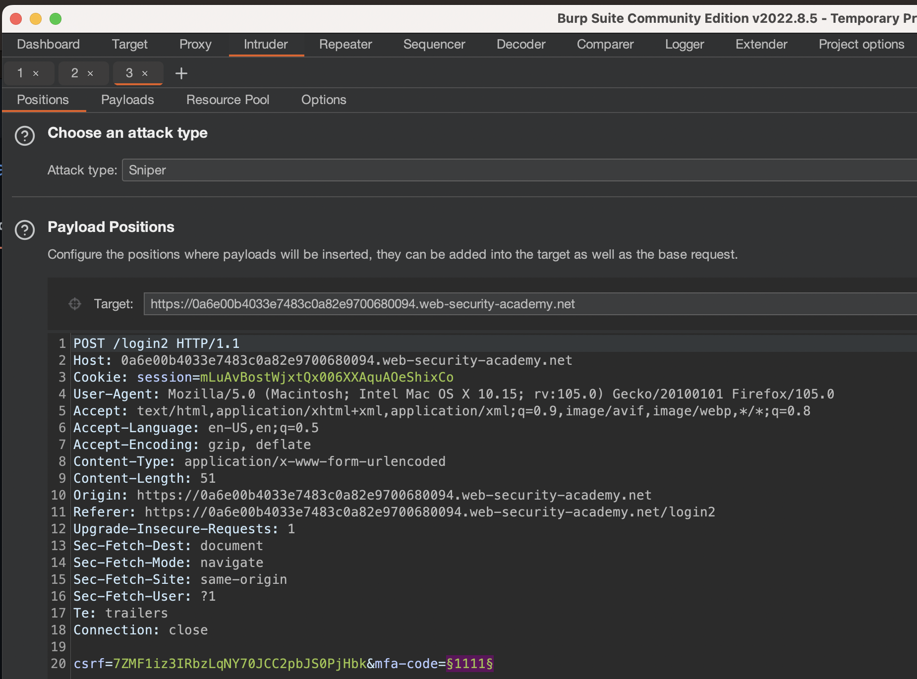Screen dimensions: 917x679
Task: Open the Resource Pool sub-tab
Action: (x=228, y=100)
